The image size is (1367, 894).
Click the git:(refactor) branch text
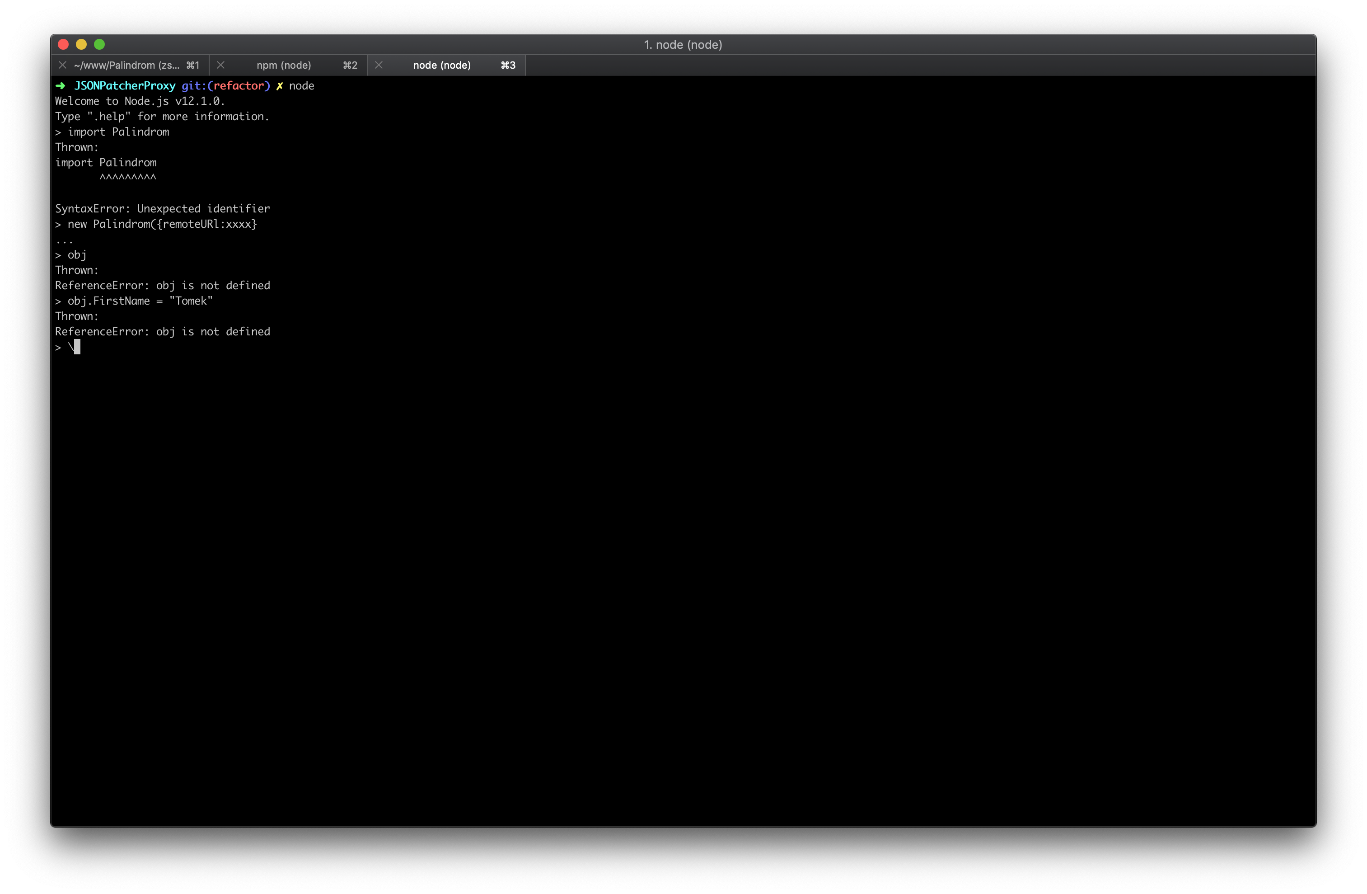pos(226,85)
